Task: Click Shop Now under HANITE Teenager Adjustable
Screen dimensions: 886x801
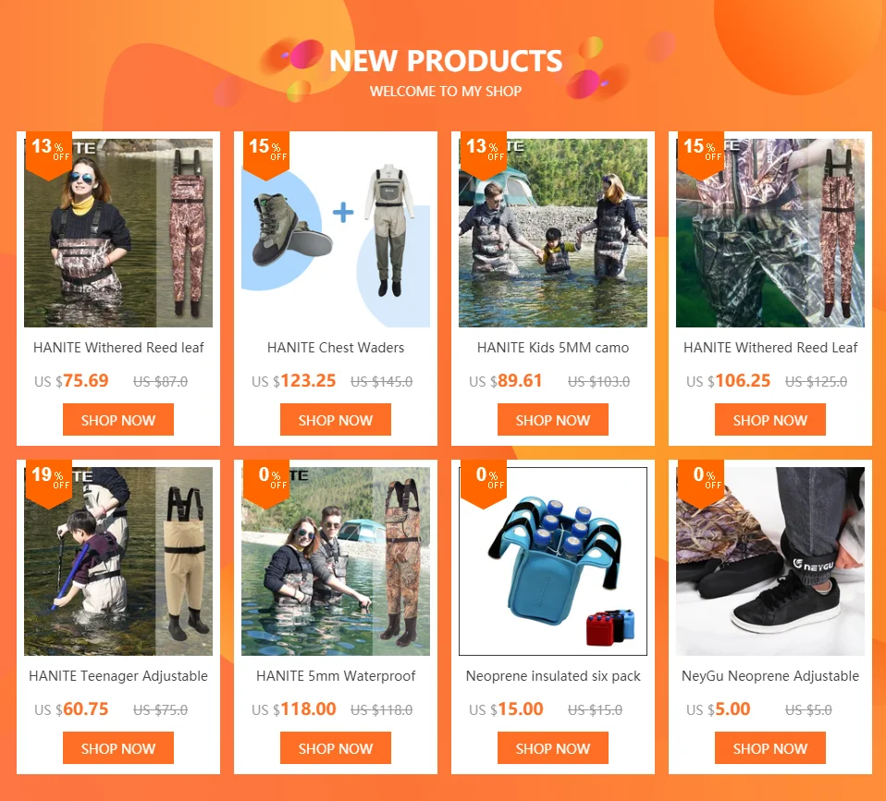Action: pos(118,748)
